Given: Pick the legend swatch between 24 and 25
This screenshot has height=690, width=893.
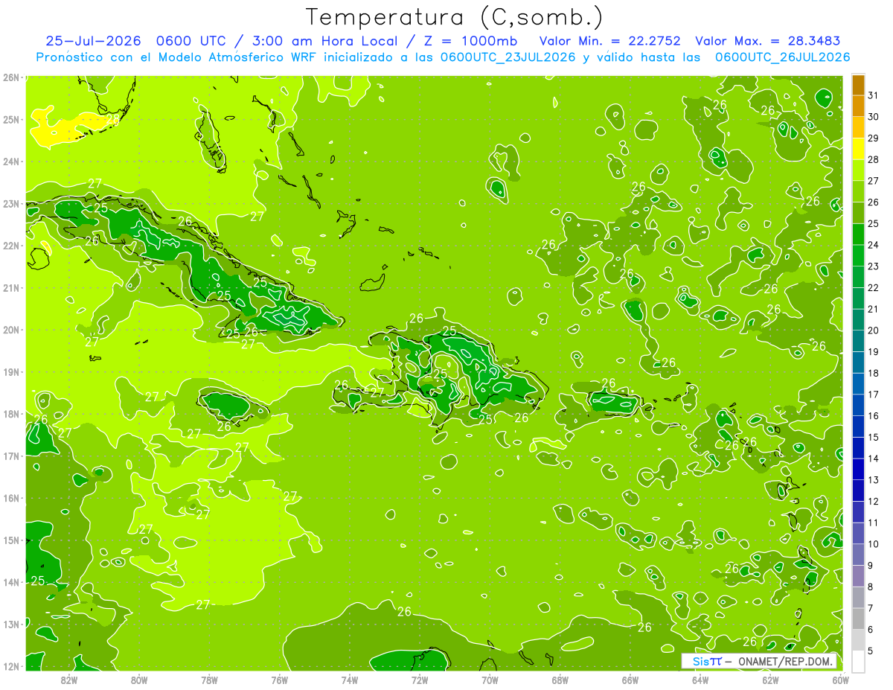Looking at the screenshot, I should (x=858, y=234).
